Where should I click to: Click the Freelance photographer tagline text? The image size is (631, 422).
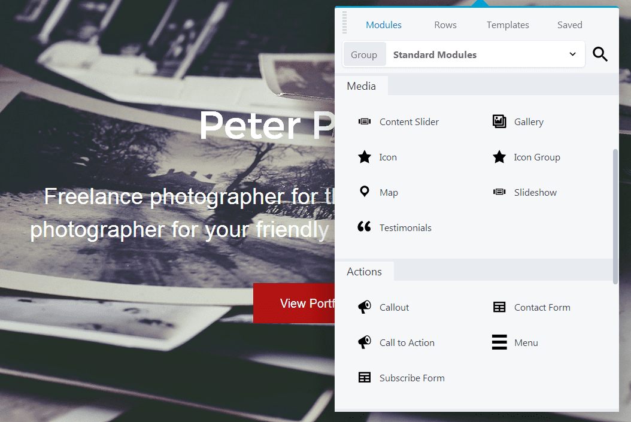183,213
